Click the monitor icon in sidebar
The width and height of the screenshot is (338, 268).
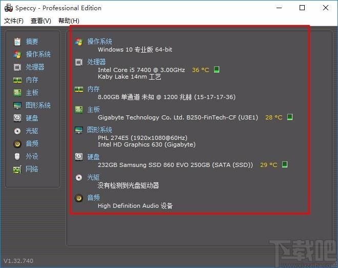pos(17,106)
